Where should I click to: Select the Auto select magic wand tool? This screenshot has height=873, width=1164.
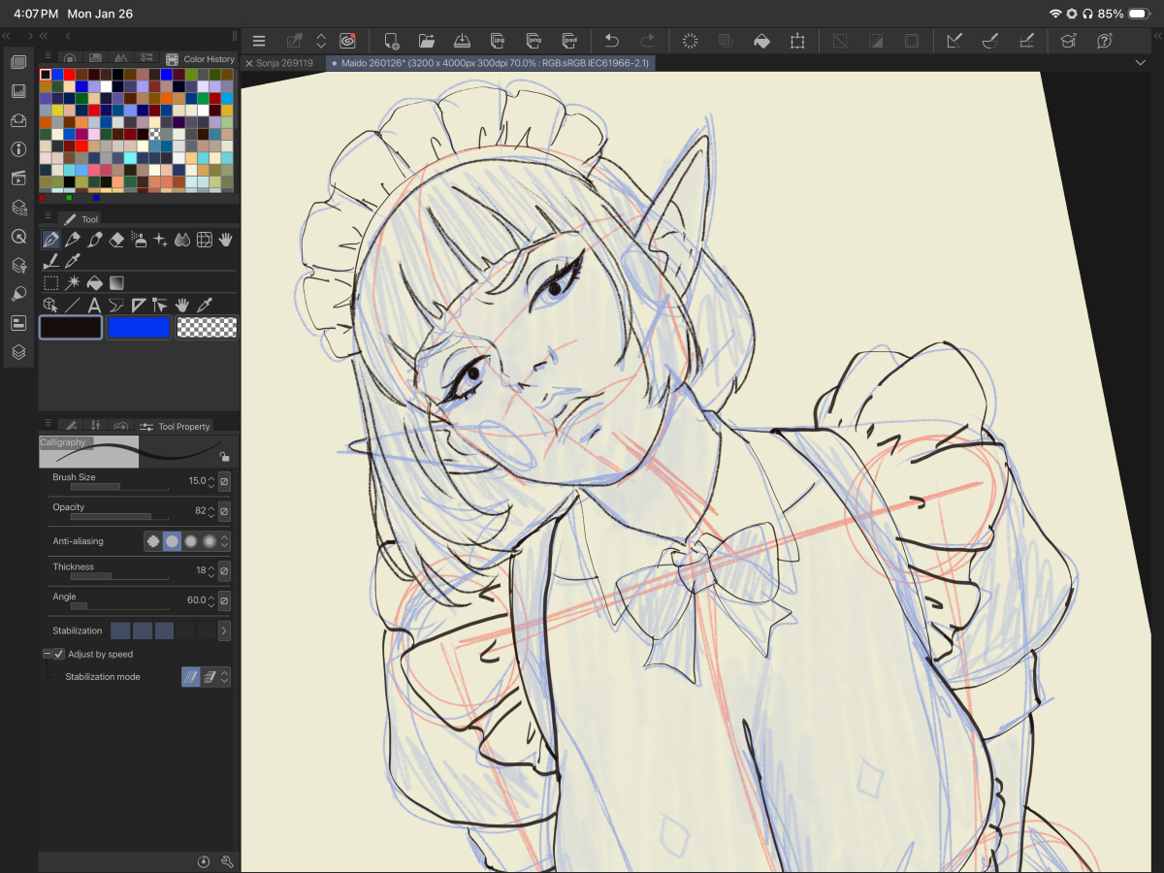coord(73,283)
